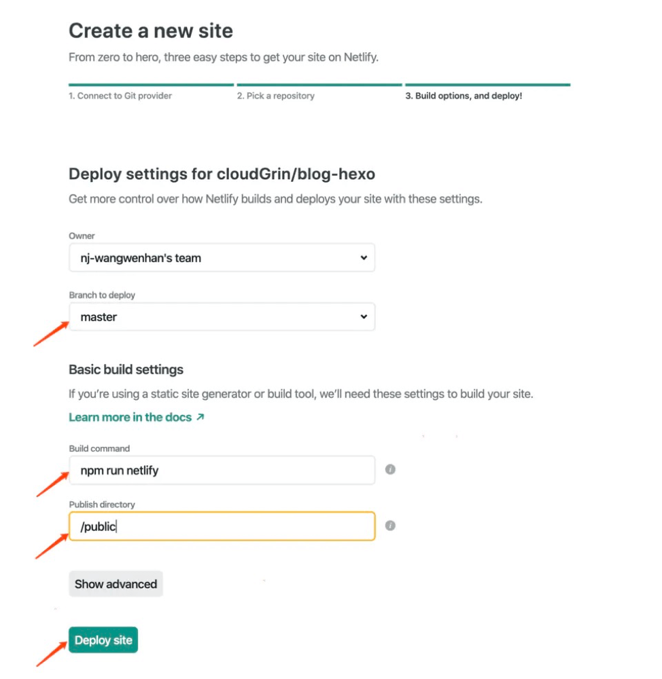Focus the Build command field with npm run netlify
Viewport: 662px width, 679px height.
pos(222,471)
